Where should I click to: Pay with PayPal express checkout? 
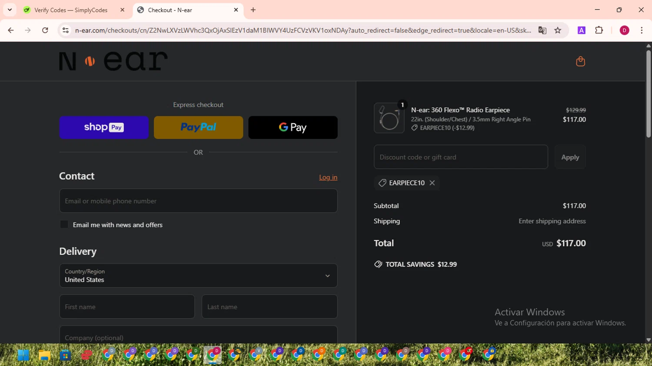[198, 127]
